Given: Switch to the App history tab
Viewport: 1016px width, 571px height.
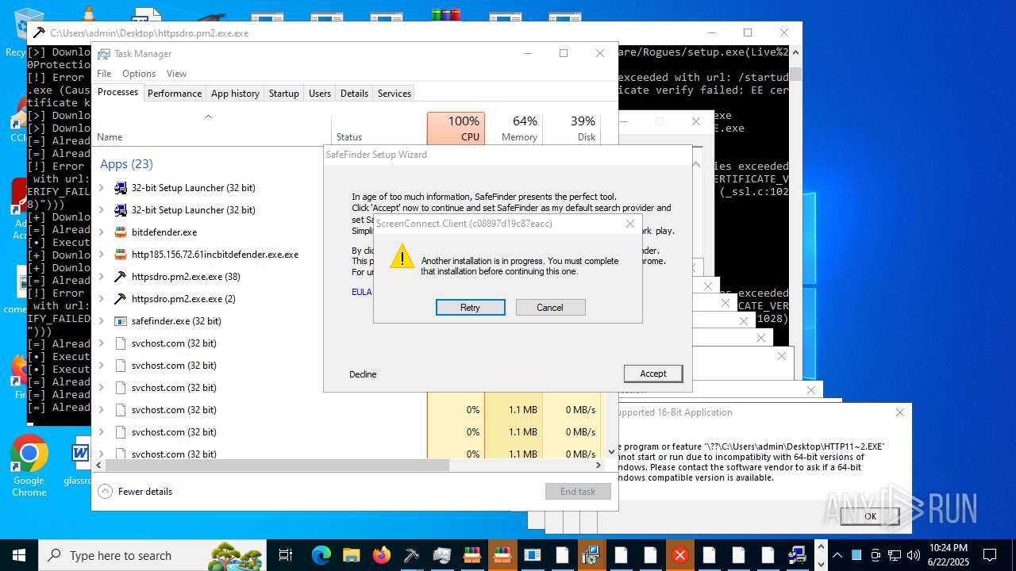Looking at the screenshot, I should click(x=235, y=94).
